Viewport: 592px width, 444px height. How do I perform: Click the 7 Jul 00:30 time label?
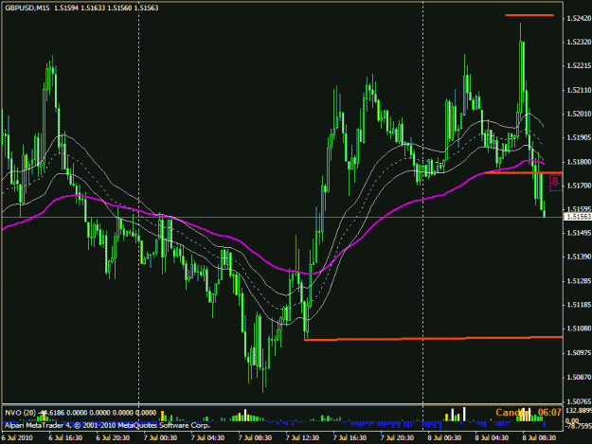tap(160, 438)
